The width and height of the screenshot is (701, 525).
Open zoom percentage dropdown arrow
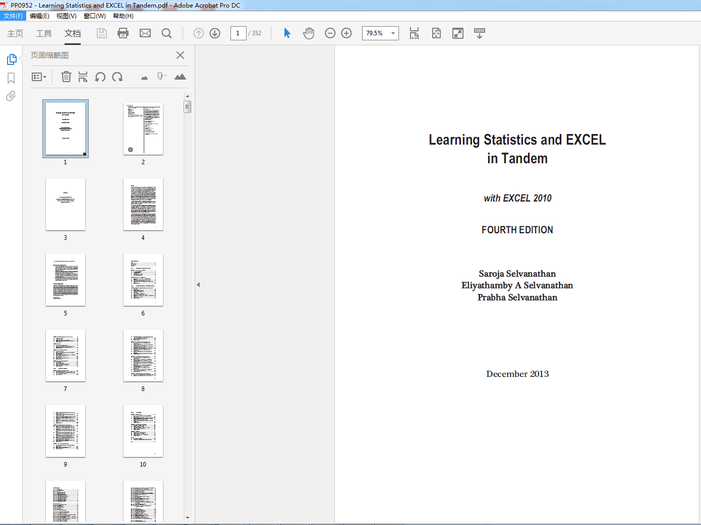pos(393,33)
